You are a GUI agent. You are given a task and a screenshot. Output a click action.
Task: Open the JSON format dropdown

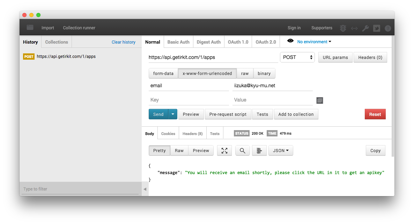pyautogui.click(x=281, y=150)
